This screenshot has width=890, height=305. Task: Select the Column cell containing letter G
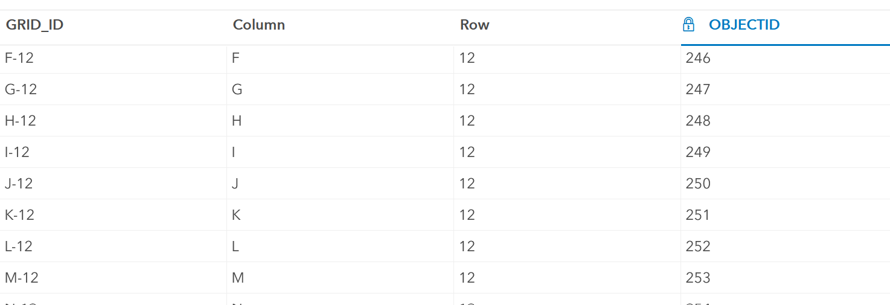(x=237, y=89)
